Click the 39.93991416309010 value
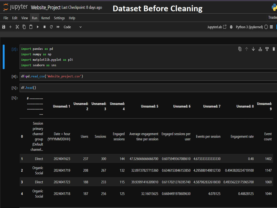Screen dimensions: 277x208 pyautogui.click(x=145, y=182)
